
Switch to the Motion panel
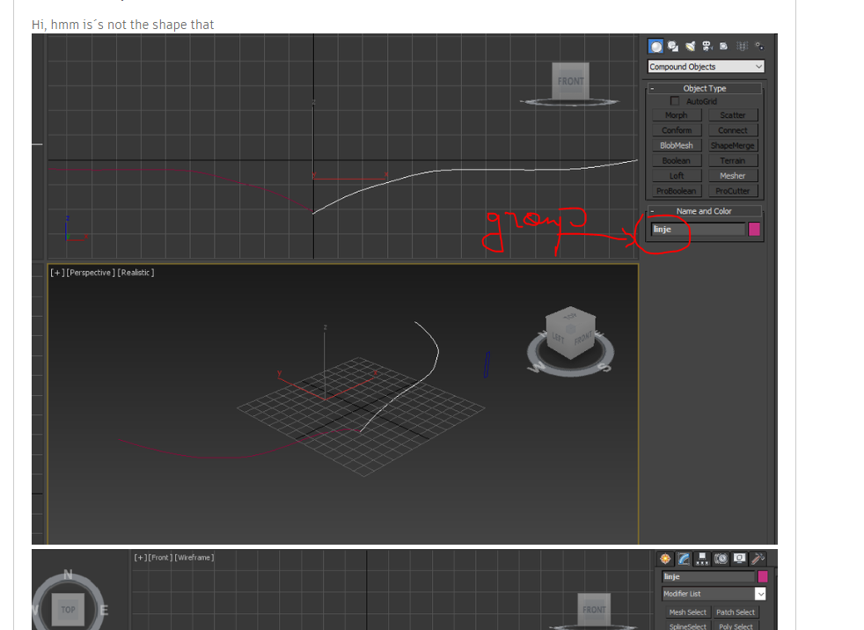click(x=721, y=559)
